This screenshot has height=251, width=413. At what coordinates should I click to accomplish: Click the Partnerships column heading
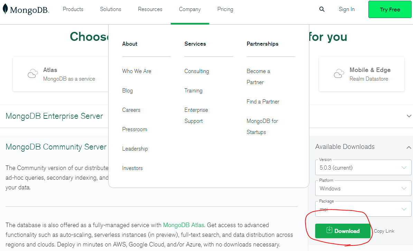[x=262, y=44]
